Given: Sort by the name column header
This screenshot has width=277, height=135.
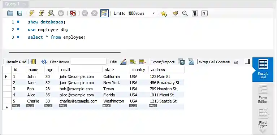Looking at the screenshot, I should [35, 70].
